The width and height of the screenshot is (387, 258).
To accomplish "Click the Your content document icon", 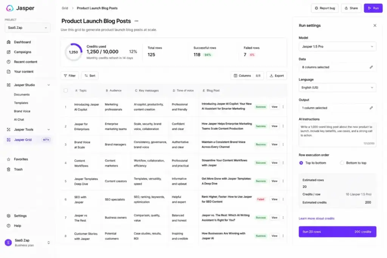I will [x=9, y=71].
